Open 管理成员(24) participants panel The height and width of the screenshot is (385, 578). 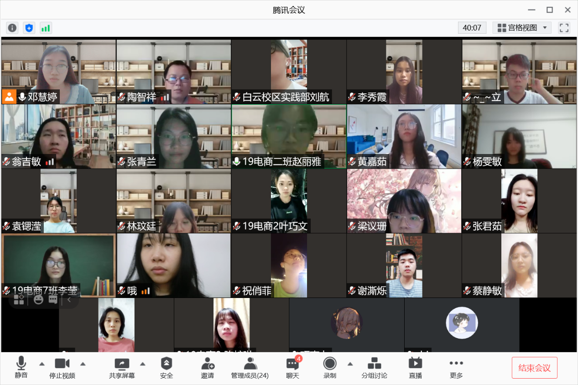coord(250,368)
